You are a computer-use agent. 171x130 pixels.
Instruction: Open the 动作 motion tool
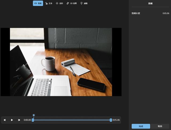[x=59, y=3]
